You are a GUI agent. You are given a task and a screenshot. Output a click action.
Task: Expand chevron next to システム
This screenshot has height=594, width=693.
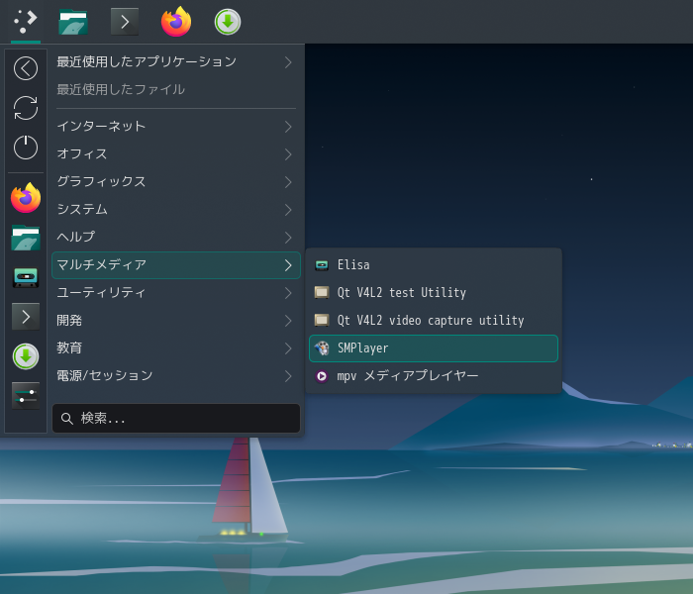(288, 210)
